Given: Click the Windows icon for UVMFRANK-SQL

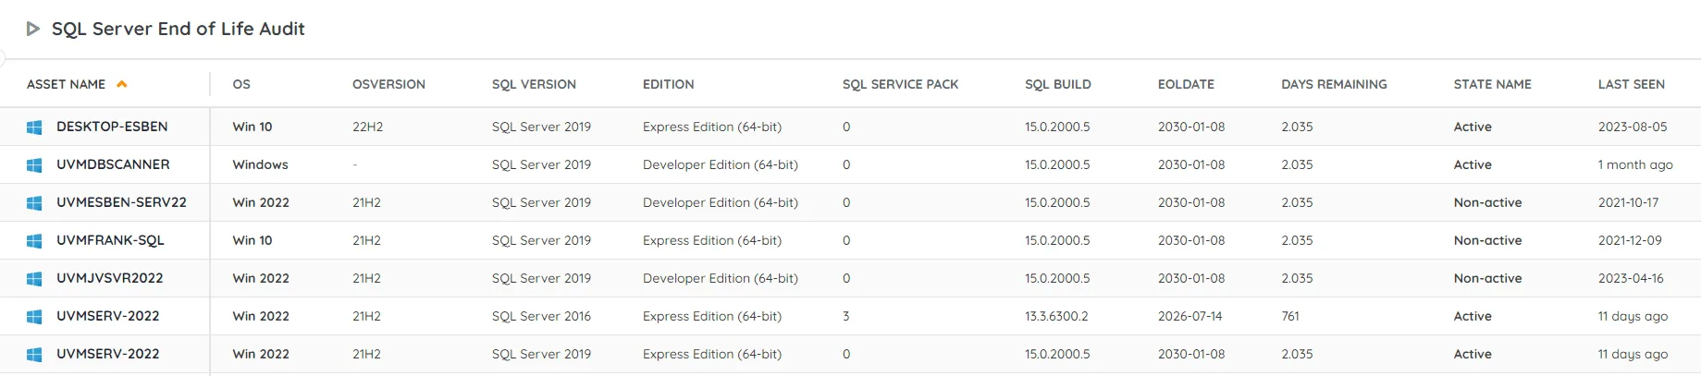Looking at the screenshot, I should click(x=34, y=241).
